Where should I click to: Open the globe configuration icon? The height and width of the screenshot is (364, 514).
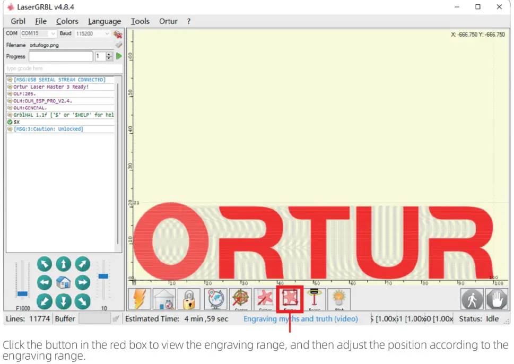[215, 299]
